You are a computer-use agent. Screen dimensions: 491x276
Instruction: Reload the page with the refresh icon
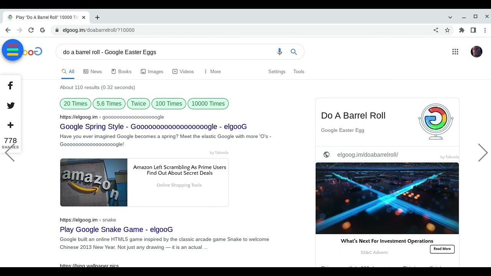[31, 30]
